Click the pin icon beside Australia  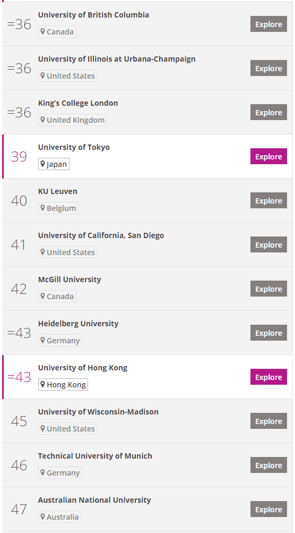click(43, 517)
